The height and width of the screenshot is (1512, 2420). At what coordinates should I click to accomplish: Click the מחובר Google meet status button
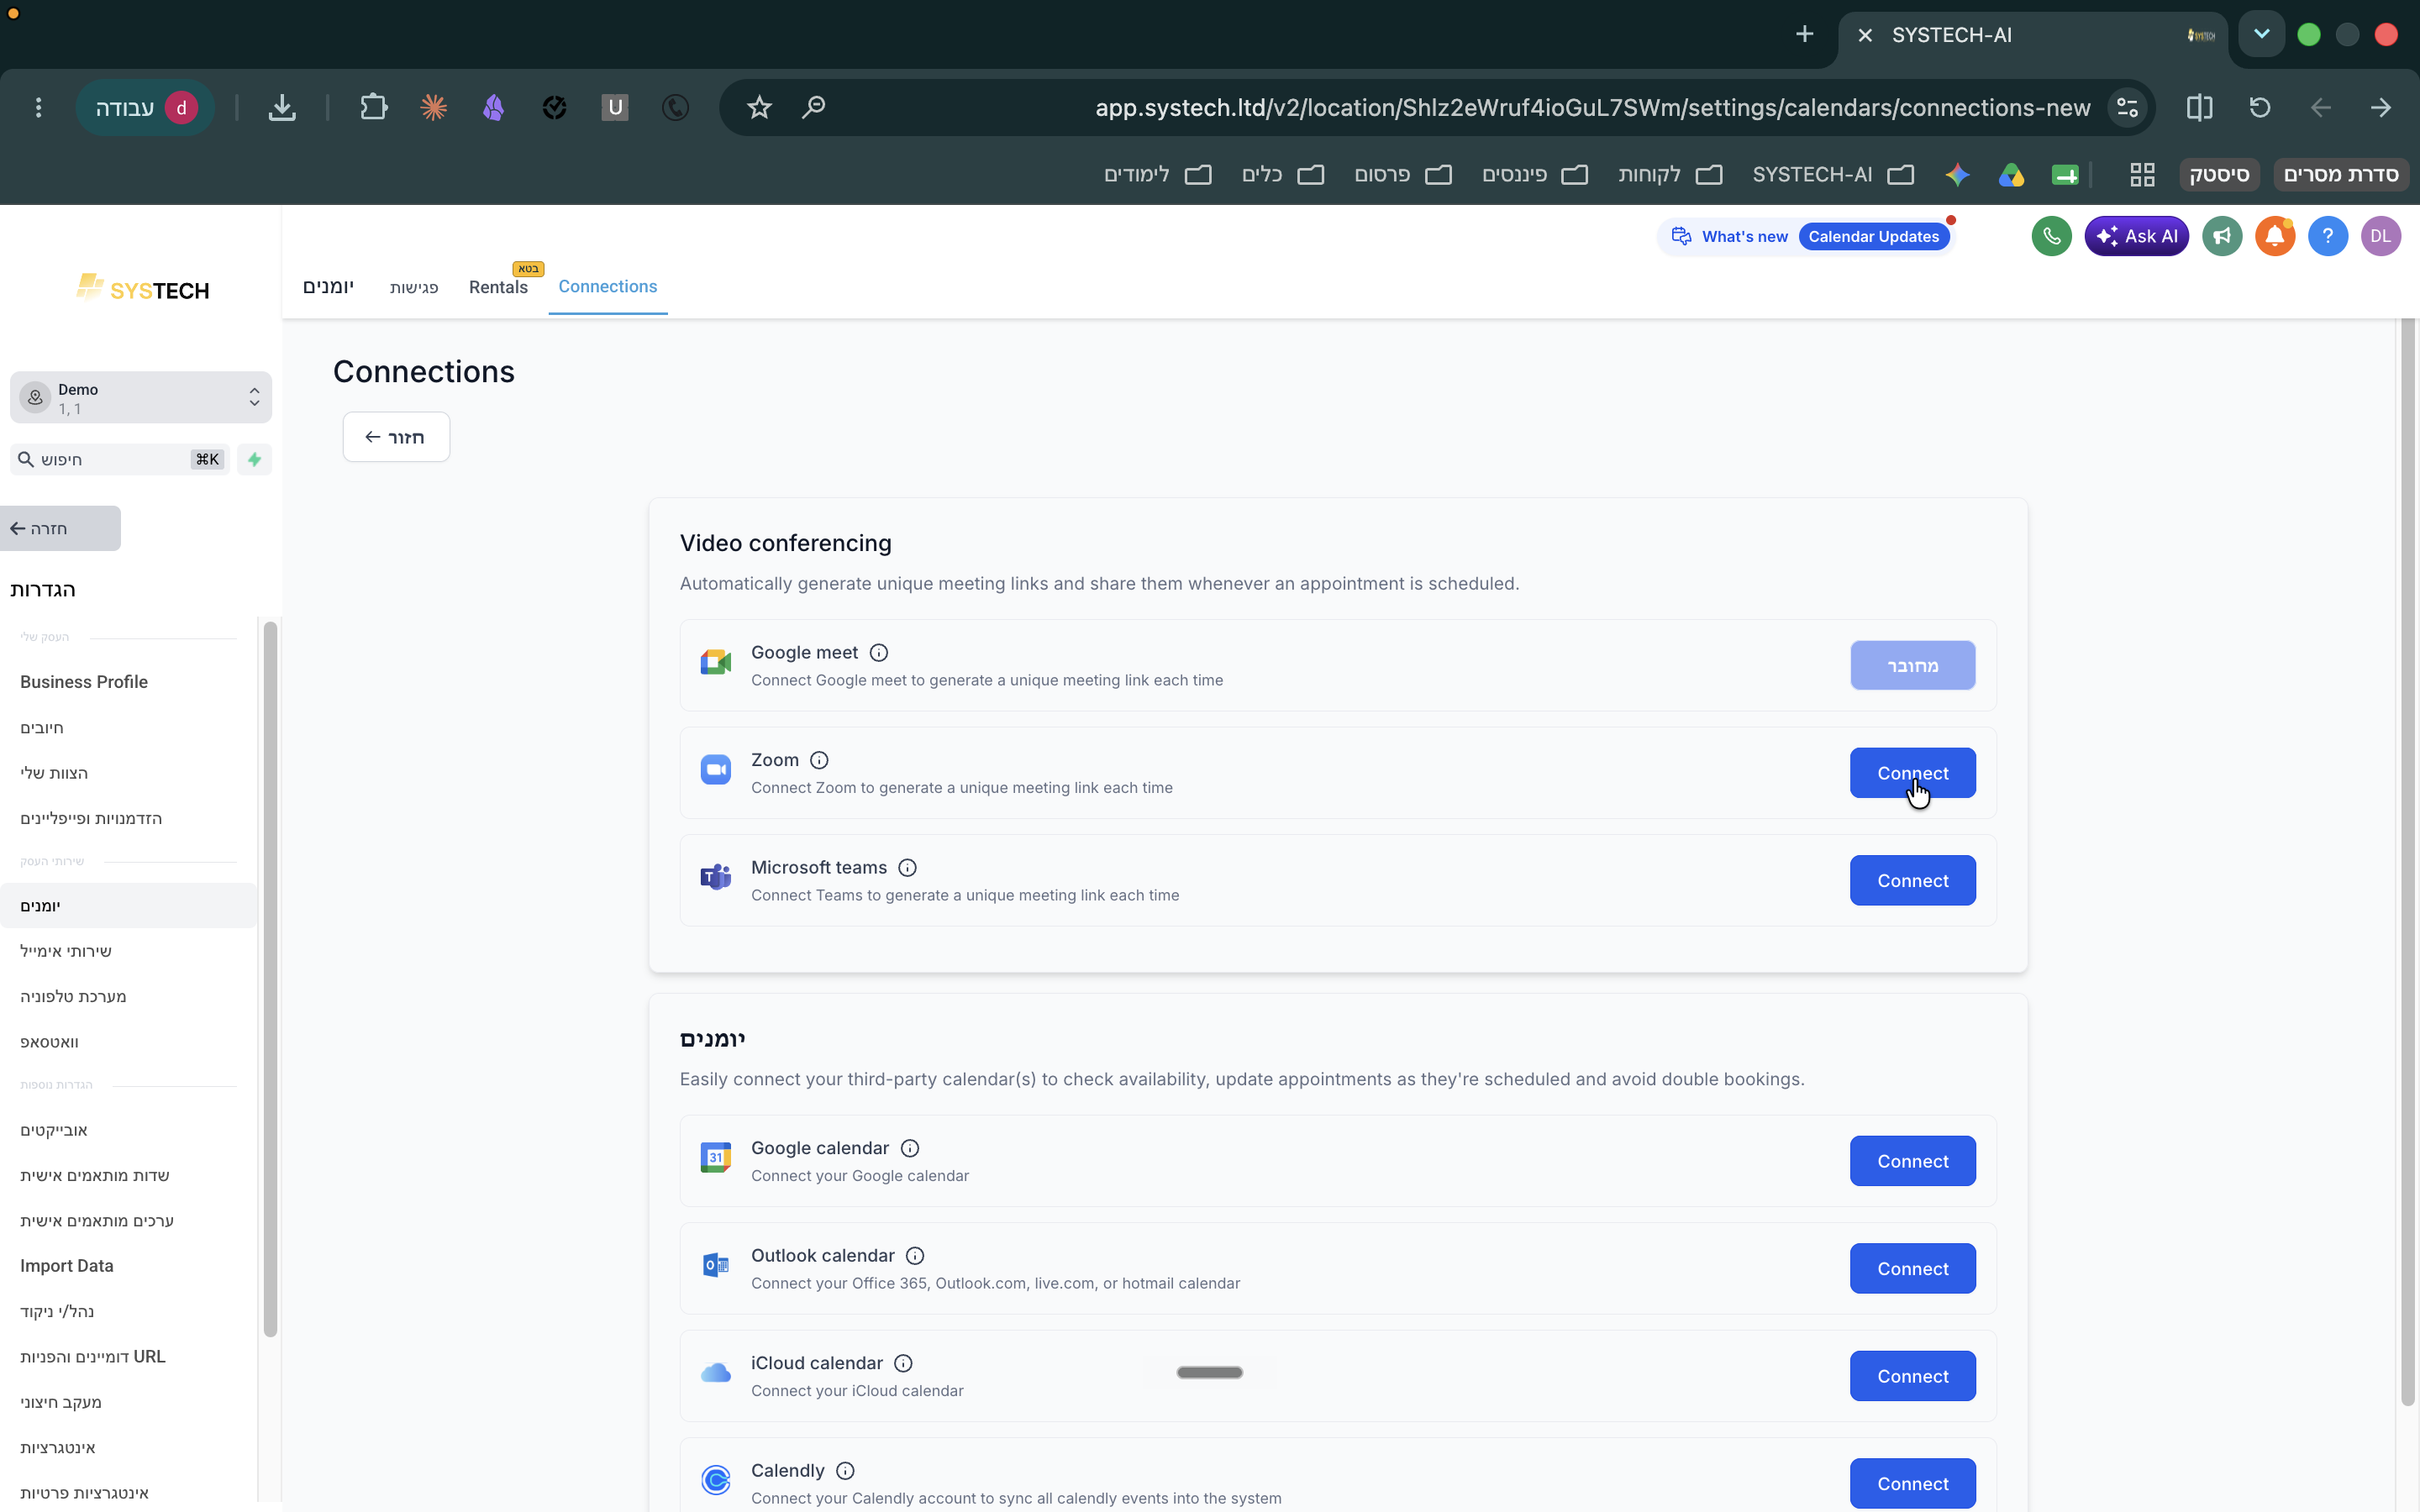[x=1912, y=666]
